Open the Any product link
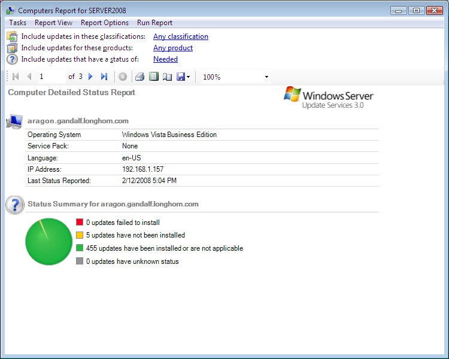The width and height of the screenshot is (449, 359). 173,48
